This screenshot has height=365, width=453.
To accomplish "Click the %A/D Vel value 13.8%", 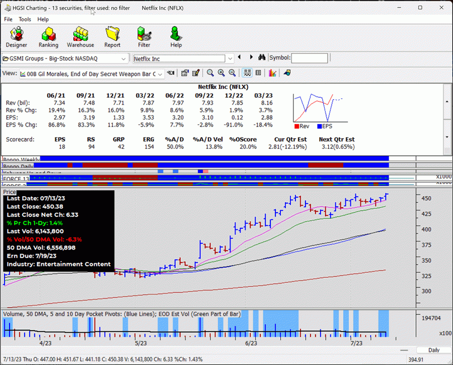I will click(x=214, y=147).
